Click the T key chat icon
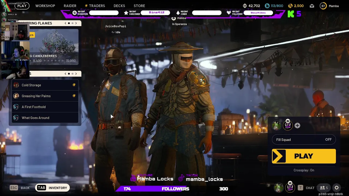This screenshot has width=349, height=196. [300, 188]
